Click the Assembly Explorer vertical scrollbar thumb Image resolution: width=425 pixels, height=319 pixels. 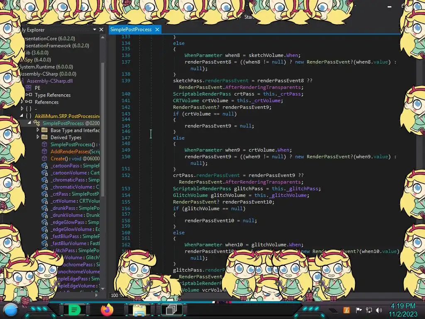pyautogui.click(x=103, y=129)
